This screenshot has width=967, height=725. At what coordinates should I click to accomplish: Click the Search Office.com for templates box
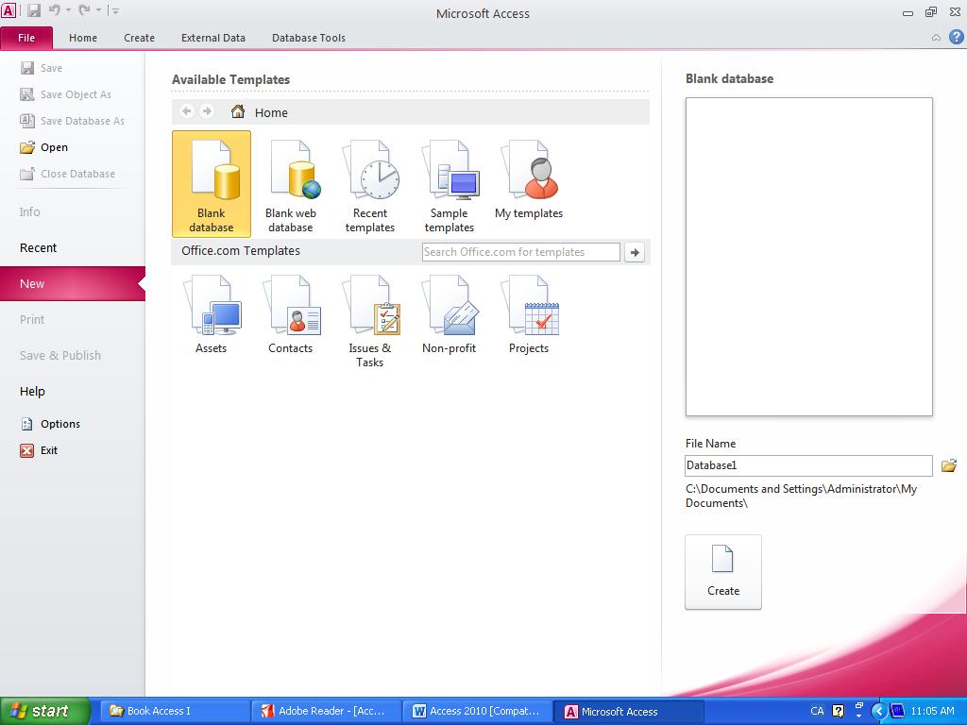[521, 252]
